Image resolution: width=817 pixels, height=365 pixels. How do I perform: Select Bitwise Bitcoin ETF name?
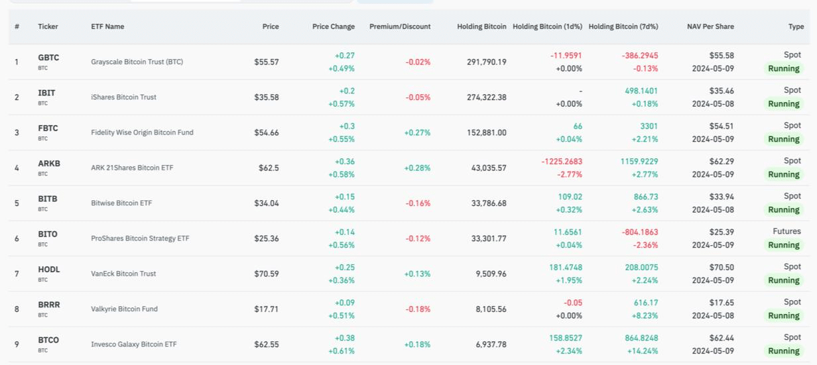(121, 203)
